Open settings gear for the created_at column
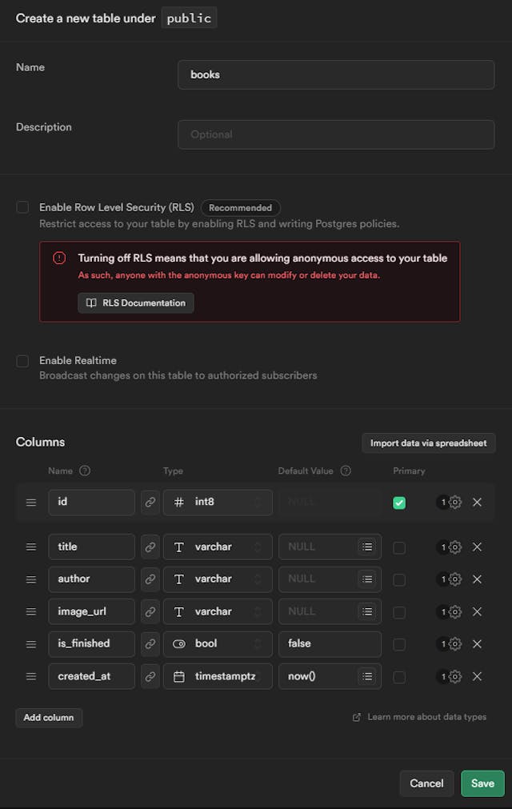 pyautogui.click(x=455, y=676)
